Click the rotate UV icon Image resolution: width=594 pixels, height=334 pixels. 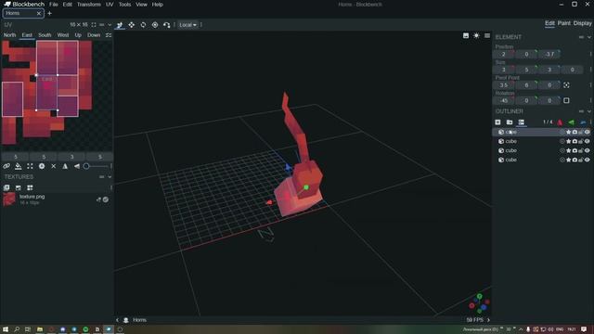pyautogui.click(x=42, y=166)
